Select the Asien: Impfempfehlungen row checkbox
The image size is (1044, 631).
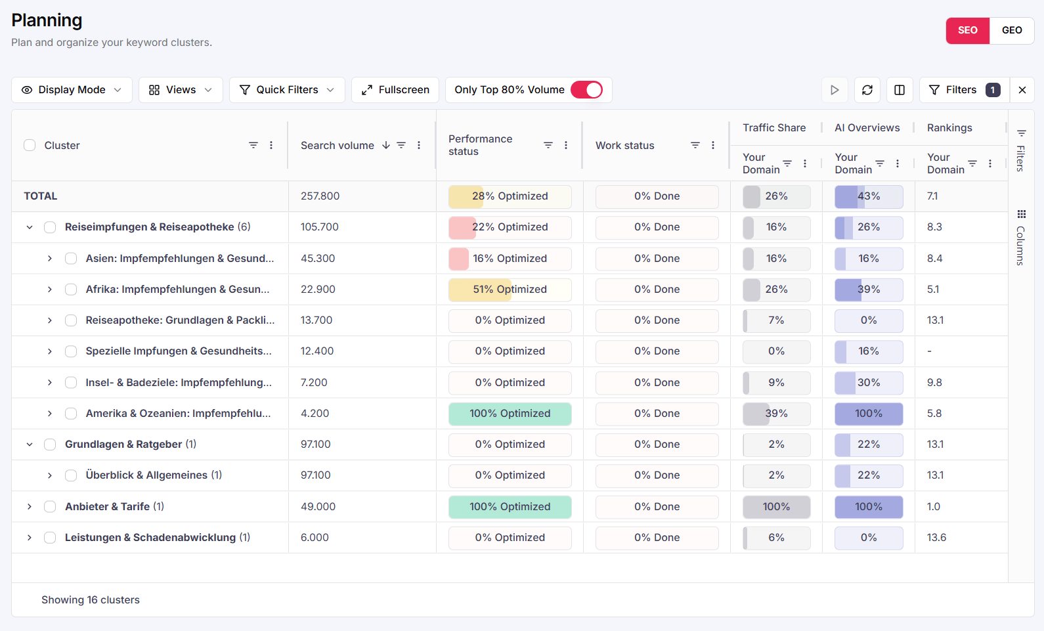[x=71, y=259]
